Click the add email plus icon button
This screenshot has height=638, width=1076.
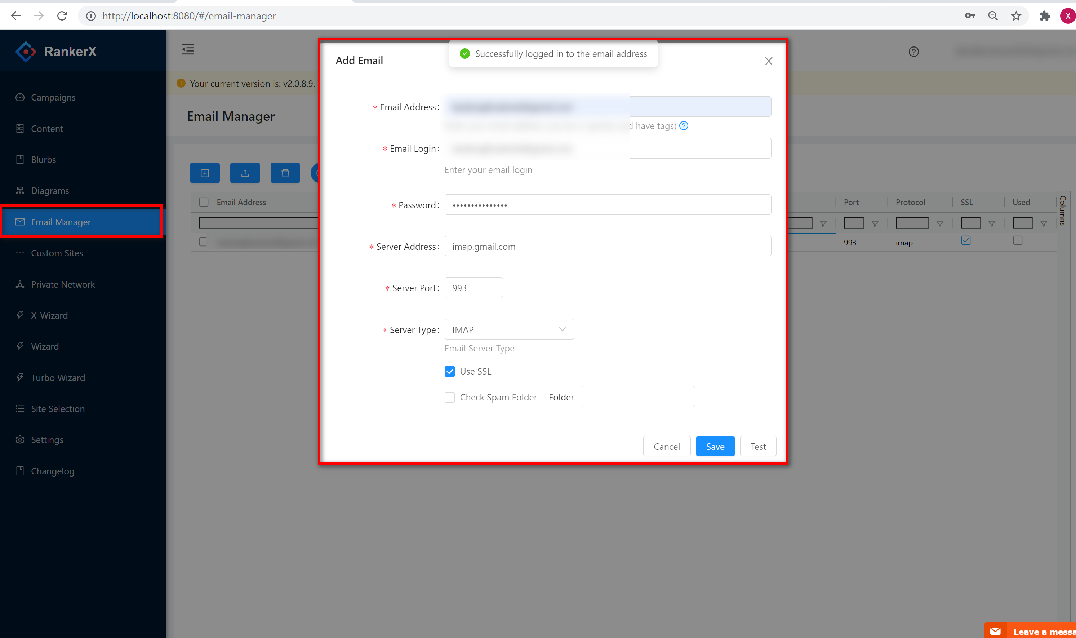[205, 173]
